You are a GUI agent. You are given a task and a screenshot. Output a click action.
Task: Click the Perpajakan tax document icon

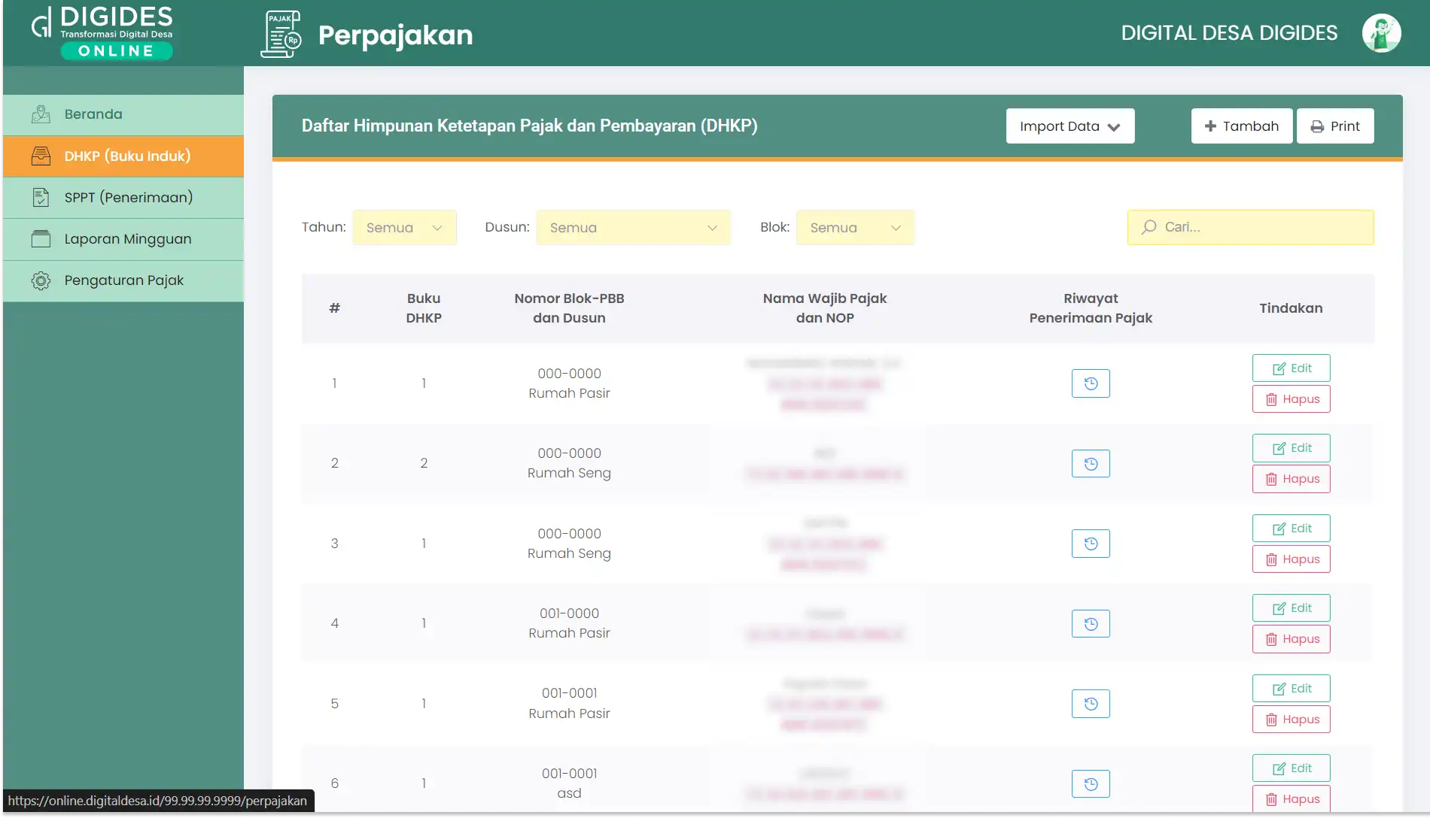[x=281, y=35]
